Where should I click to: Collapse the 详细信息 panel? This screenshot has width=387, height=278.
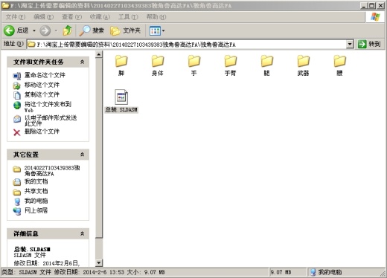tap(83, 233)
